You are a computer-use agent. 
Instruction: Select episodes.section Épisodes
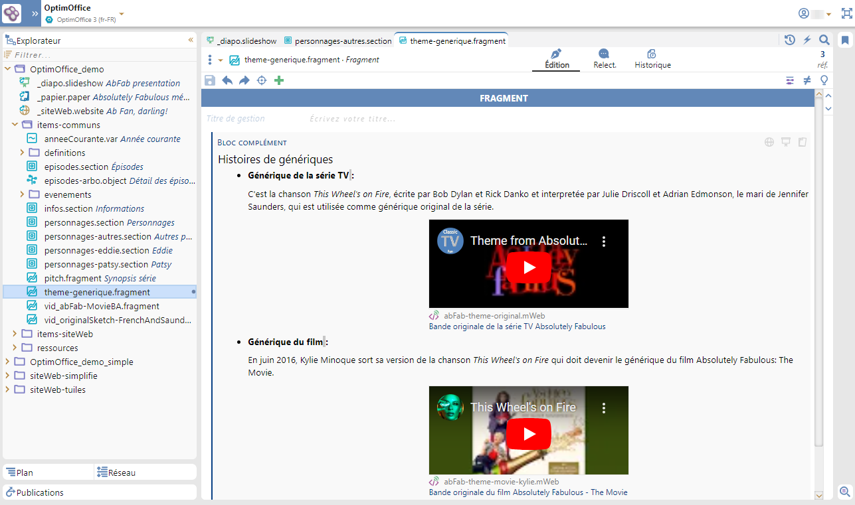[84, 167]
